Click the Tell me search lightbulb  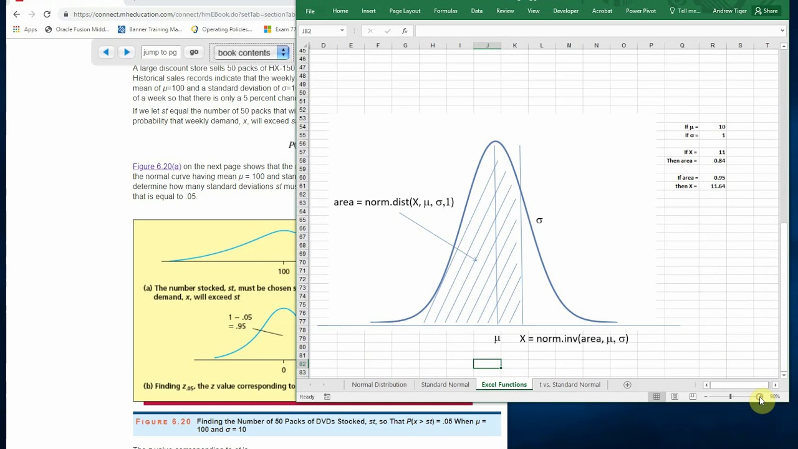click(x=672, y=11)
